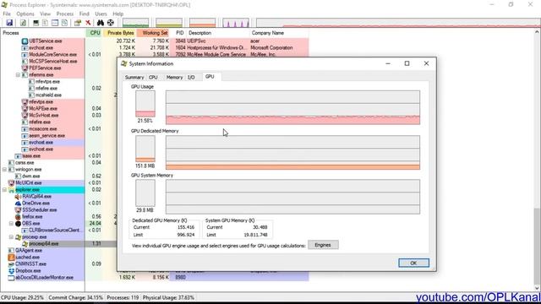Click the purple I/O activity mini graph
This screenshot has height=304, width=541.
point(236,23)
